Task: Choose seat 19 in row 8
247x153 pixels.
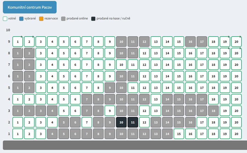Action: tap(225, 53)
